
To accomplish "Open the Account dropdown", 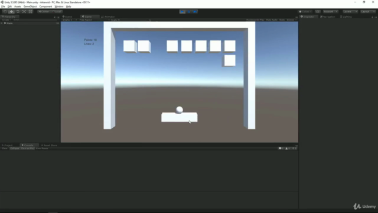I will [331, 12].
